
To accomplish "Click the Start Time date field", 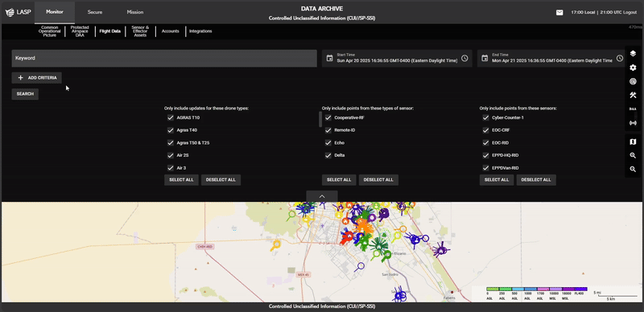I will coord(397,58).
